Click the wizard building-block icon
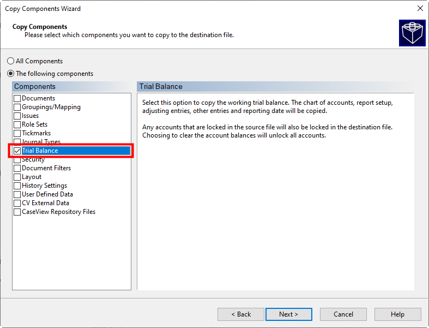The width and height of the screenshot is (429, 328). [x=412, y=33]
